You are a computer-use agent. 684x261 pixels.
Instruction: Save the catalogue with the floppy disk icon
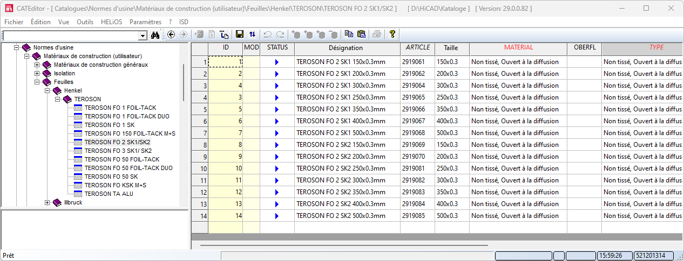click(240, 34)
